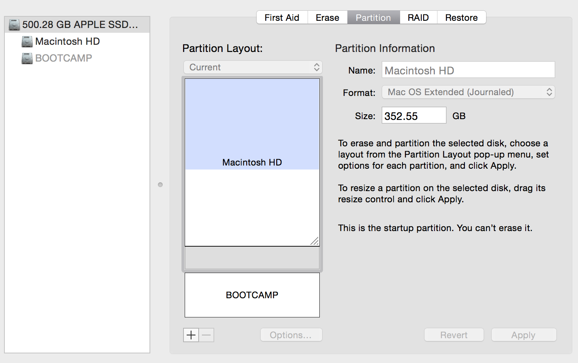Select BOOTCAMP from the device list
578x363 pixels.
point(64,58)
